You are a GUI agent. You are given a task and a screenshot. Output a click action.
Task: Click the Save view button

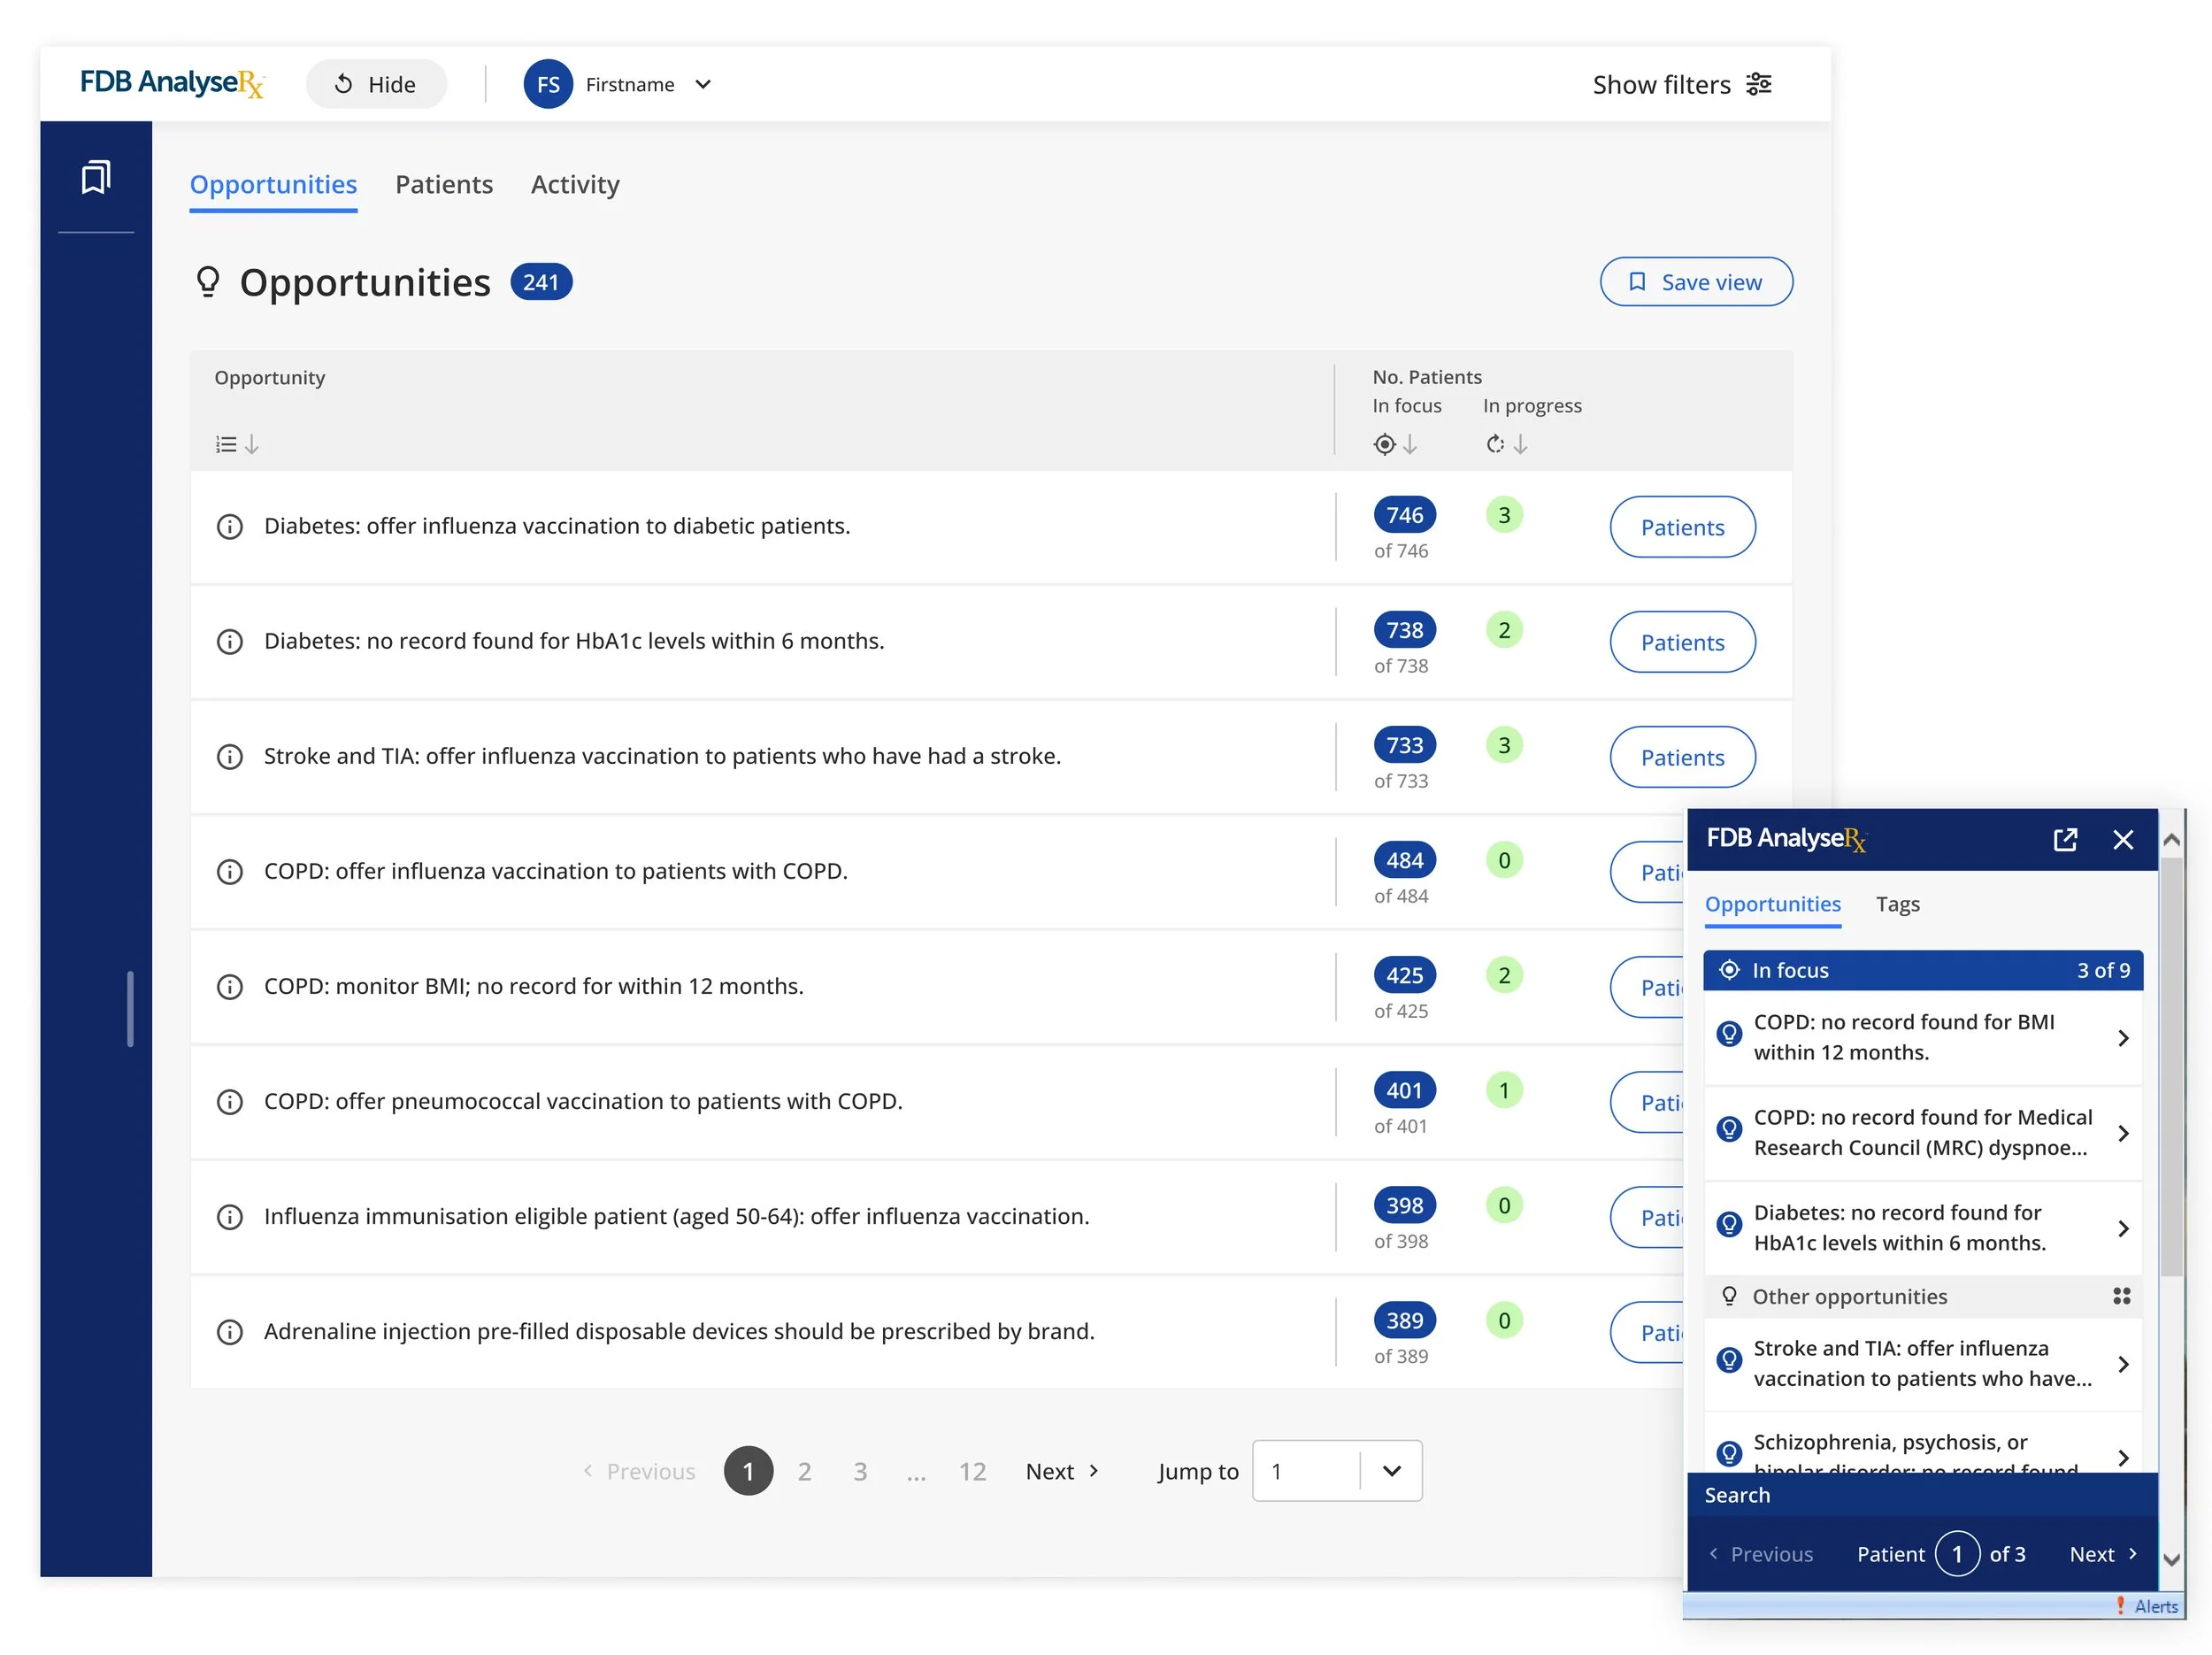(x=1695, y=282)
